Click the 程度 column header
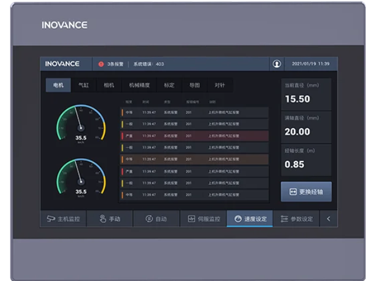 click(x=129, y=102)
